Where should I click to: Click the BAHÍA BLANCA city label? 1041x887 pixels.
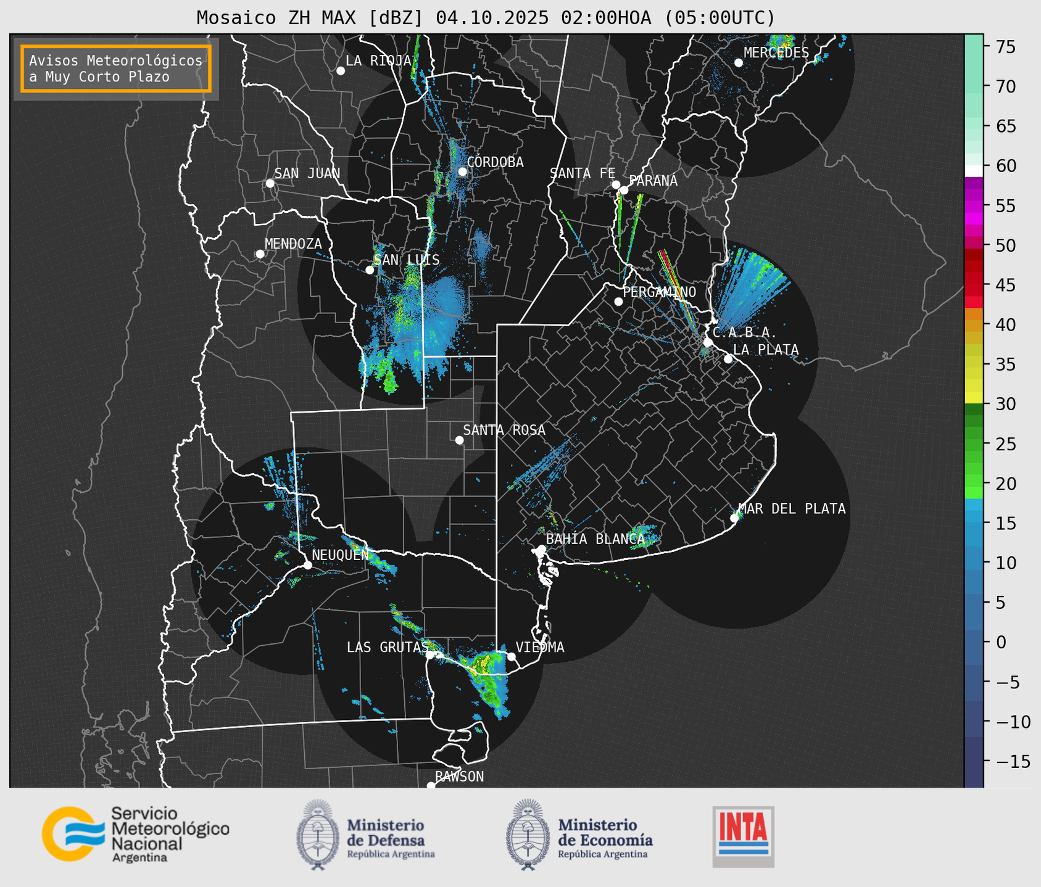tap(595, 539)
